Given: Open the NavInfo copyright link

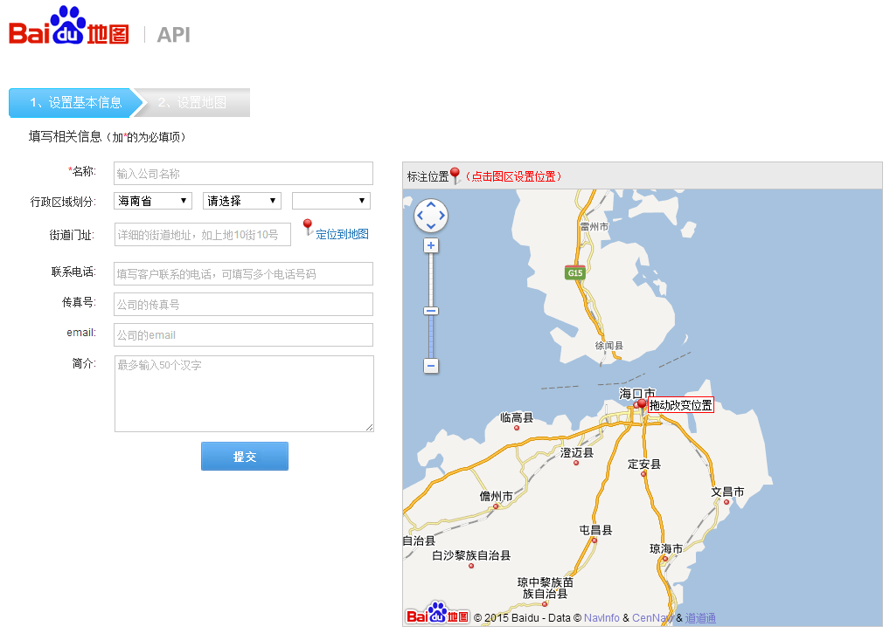Looking at the screenshot, I should click(601, 618).
